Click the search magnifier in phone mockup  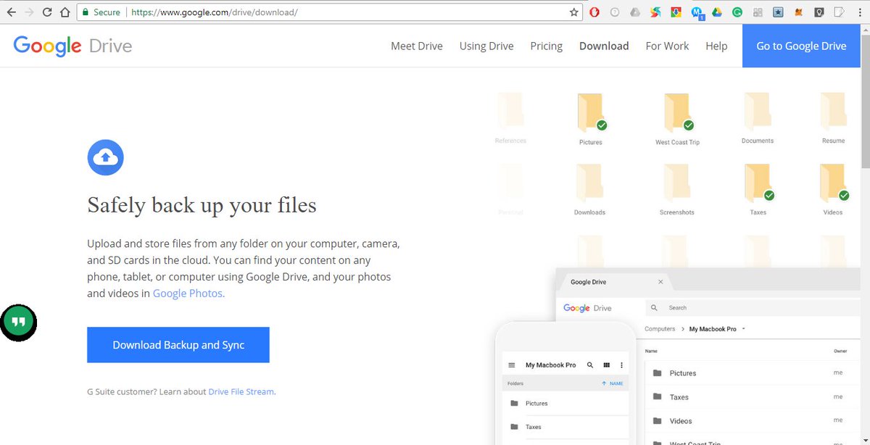tap(590, 365)
